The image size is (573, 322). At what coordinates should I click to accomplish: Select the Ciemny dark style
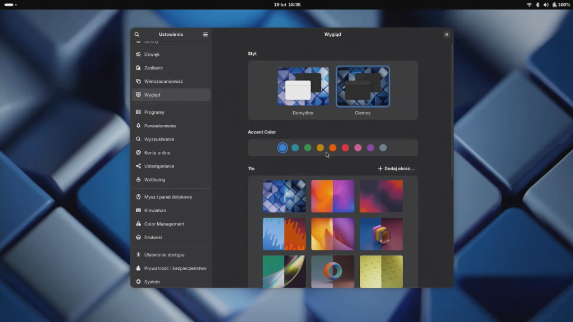pos(363,86)
